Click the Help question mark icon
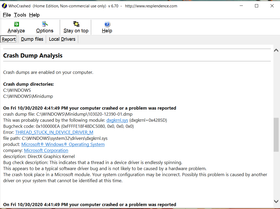 [x=107, y=24]
